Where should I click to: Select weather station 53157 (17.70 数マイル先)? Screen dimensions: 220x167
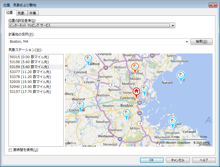36,92
